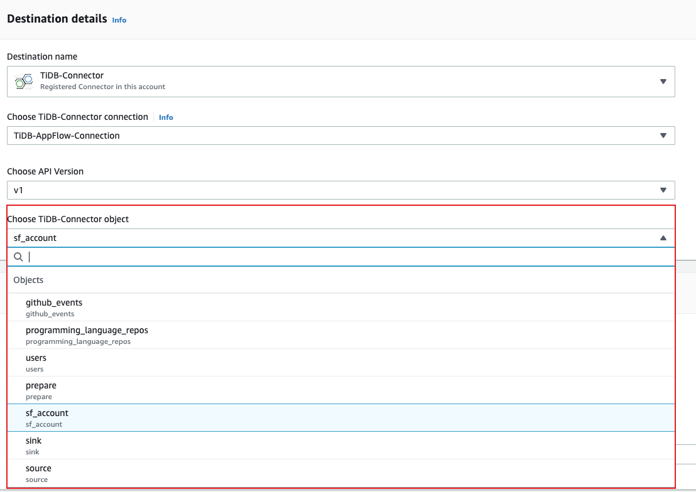The height and width of the screenshot is (492, 696).
Task: Choose the programming_language_repos object
Action: click(x=87, y=334)
